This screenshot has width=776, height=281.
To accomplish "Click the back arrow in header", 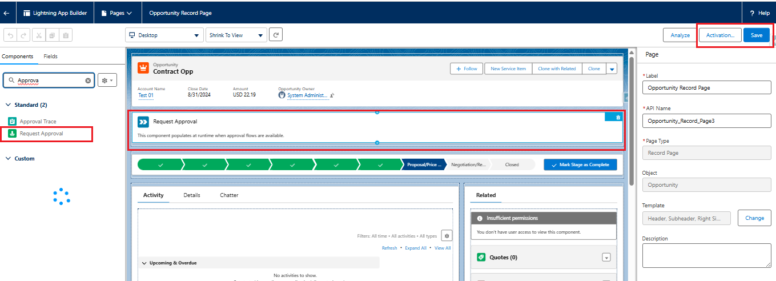I will tap(6, 13).
